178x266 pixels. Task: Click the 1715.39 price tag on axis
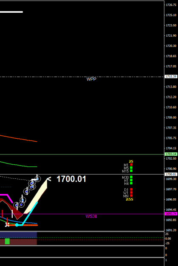(x=171, y=77)
